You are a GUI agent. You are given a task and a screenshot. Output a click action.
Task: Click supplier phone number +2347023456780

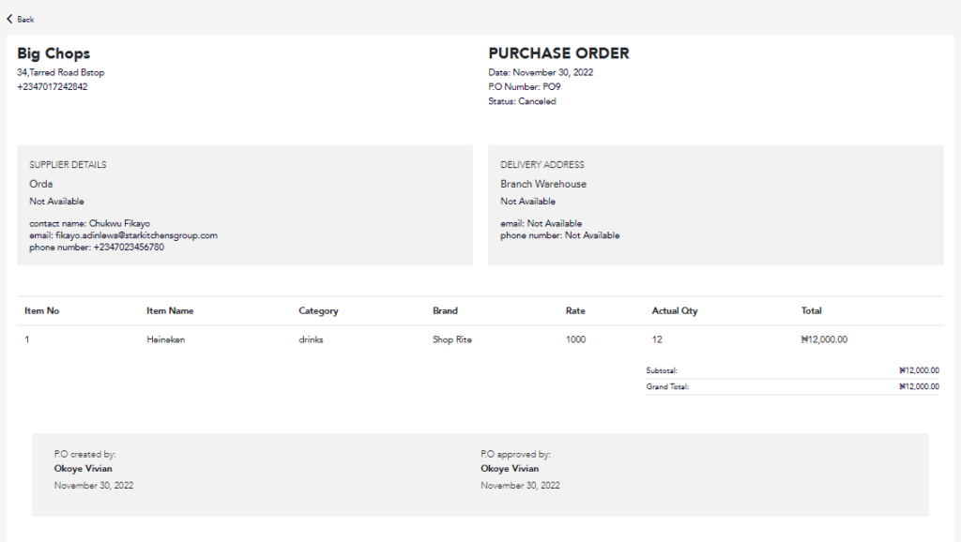(129, 248)
